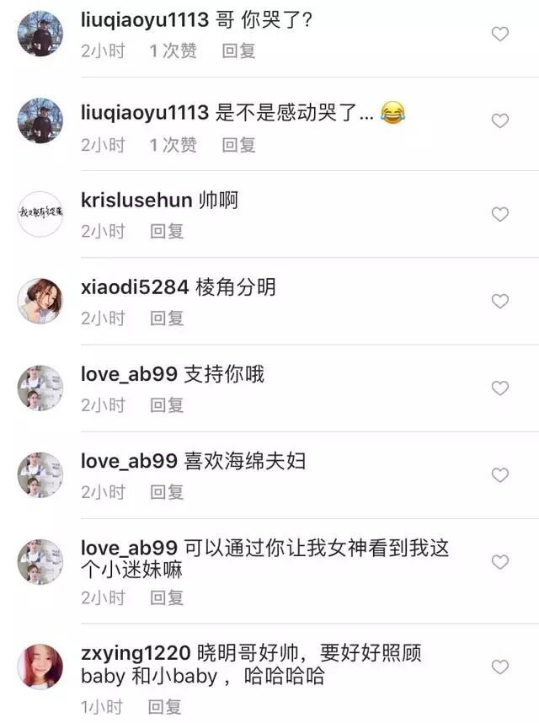Reply to zxying1220's comment
The image size is (539, 723).
coord(164,706)
